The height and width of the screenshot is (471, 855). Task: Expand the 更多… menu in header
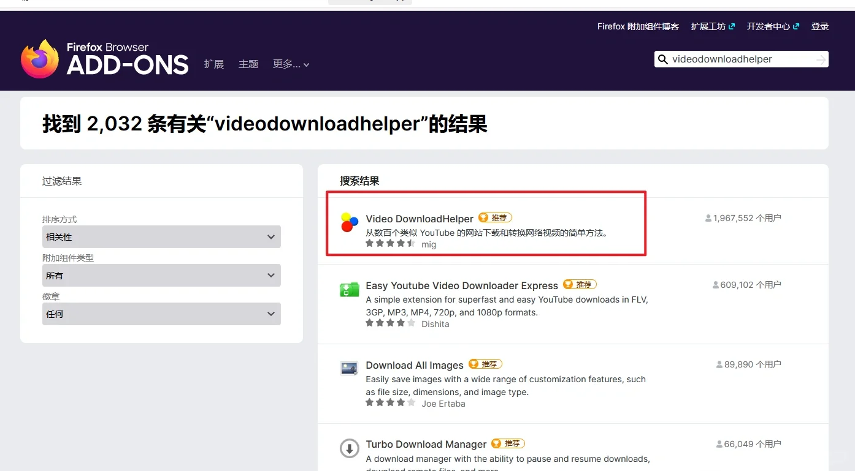tap(291, 64)
